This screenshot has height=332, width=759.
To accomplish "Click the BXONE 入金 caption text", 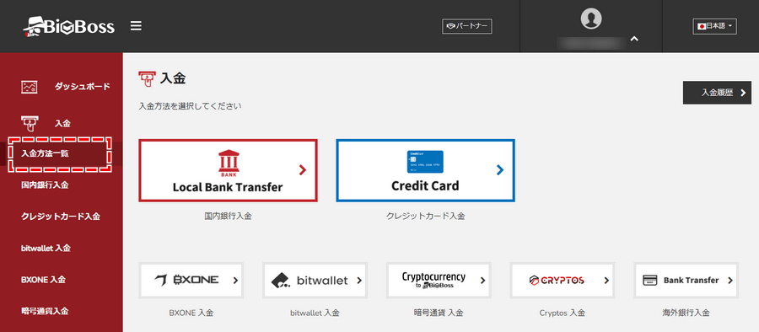I will [191, 313].
